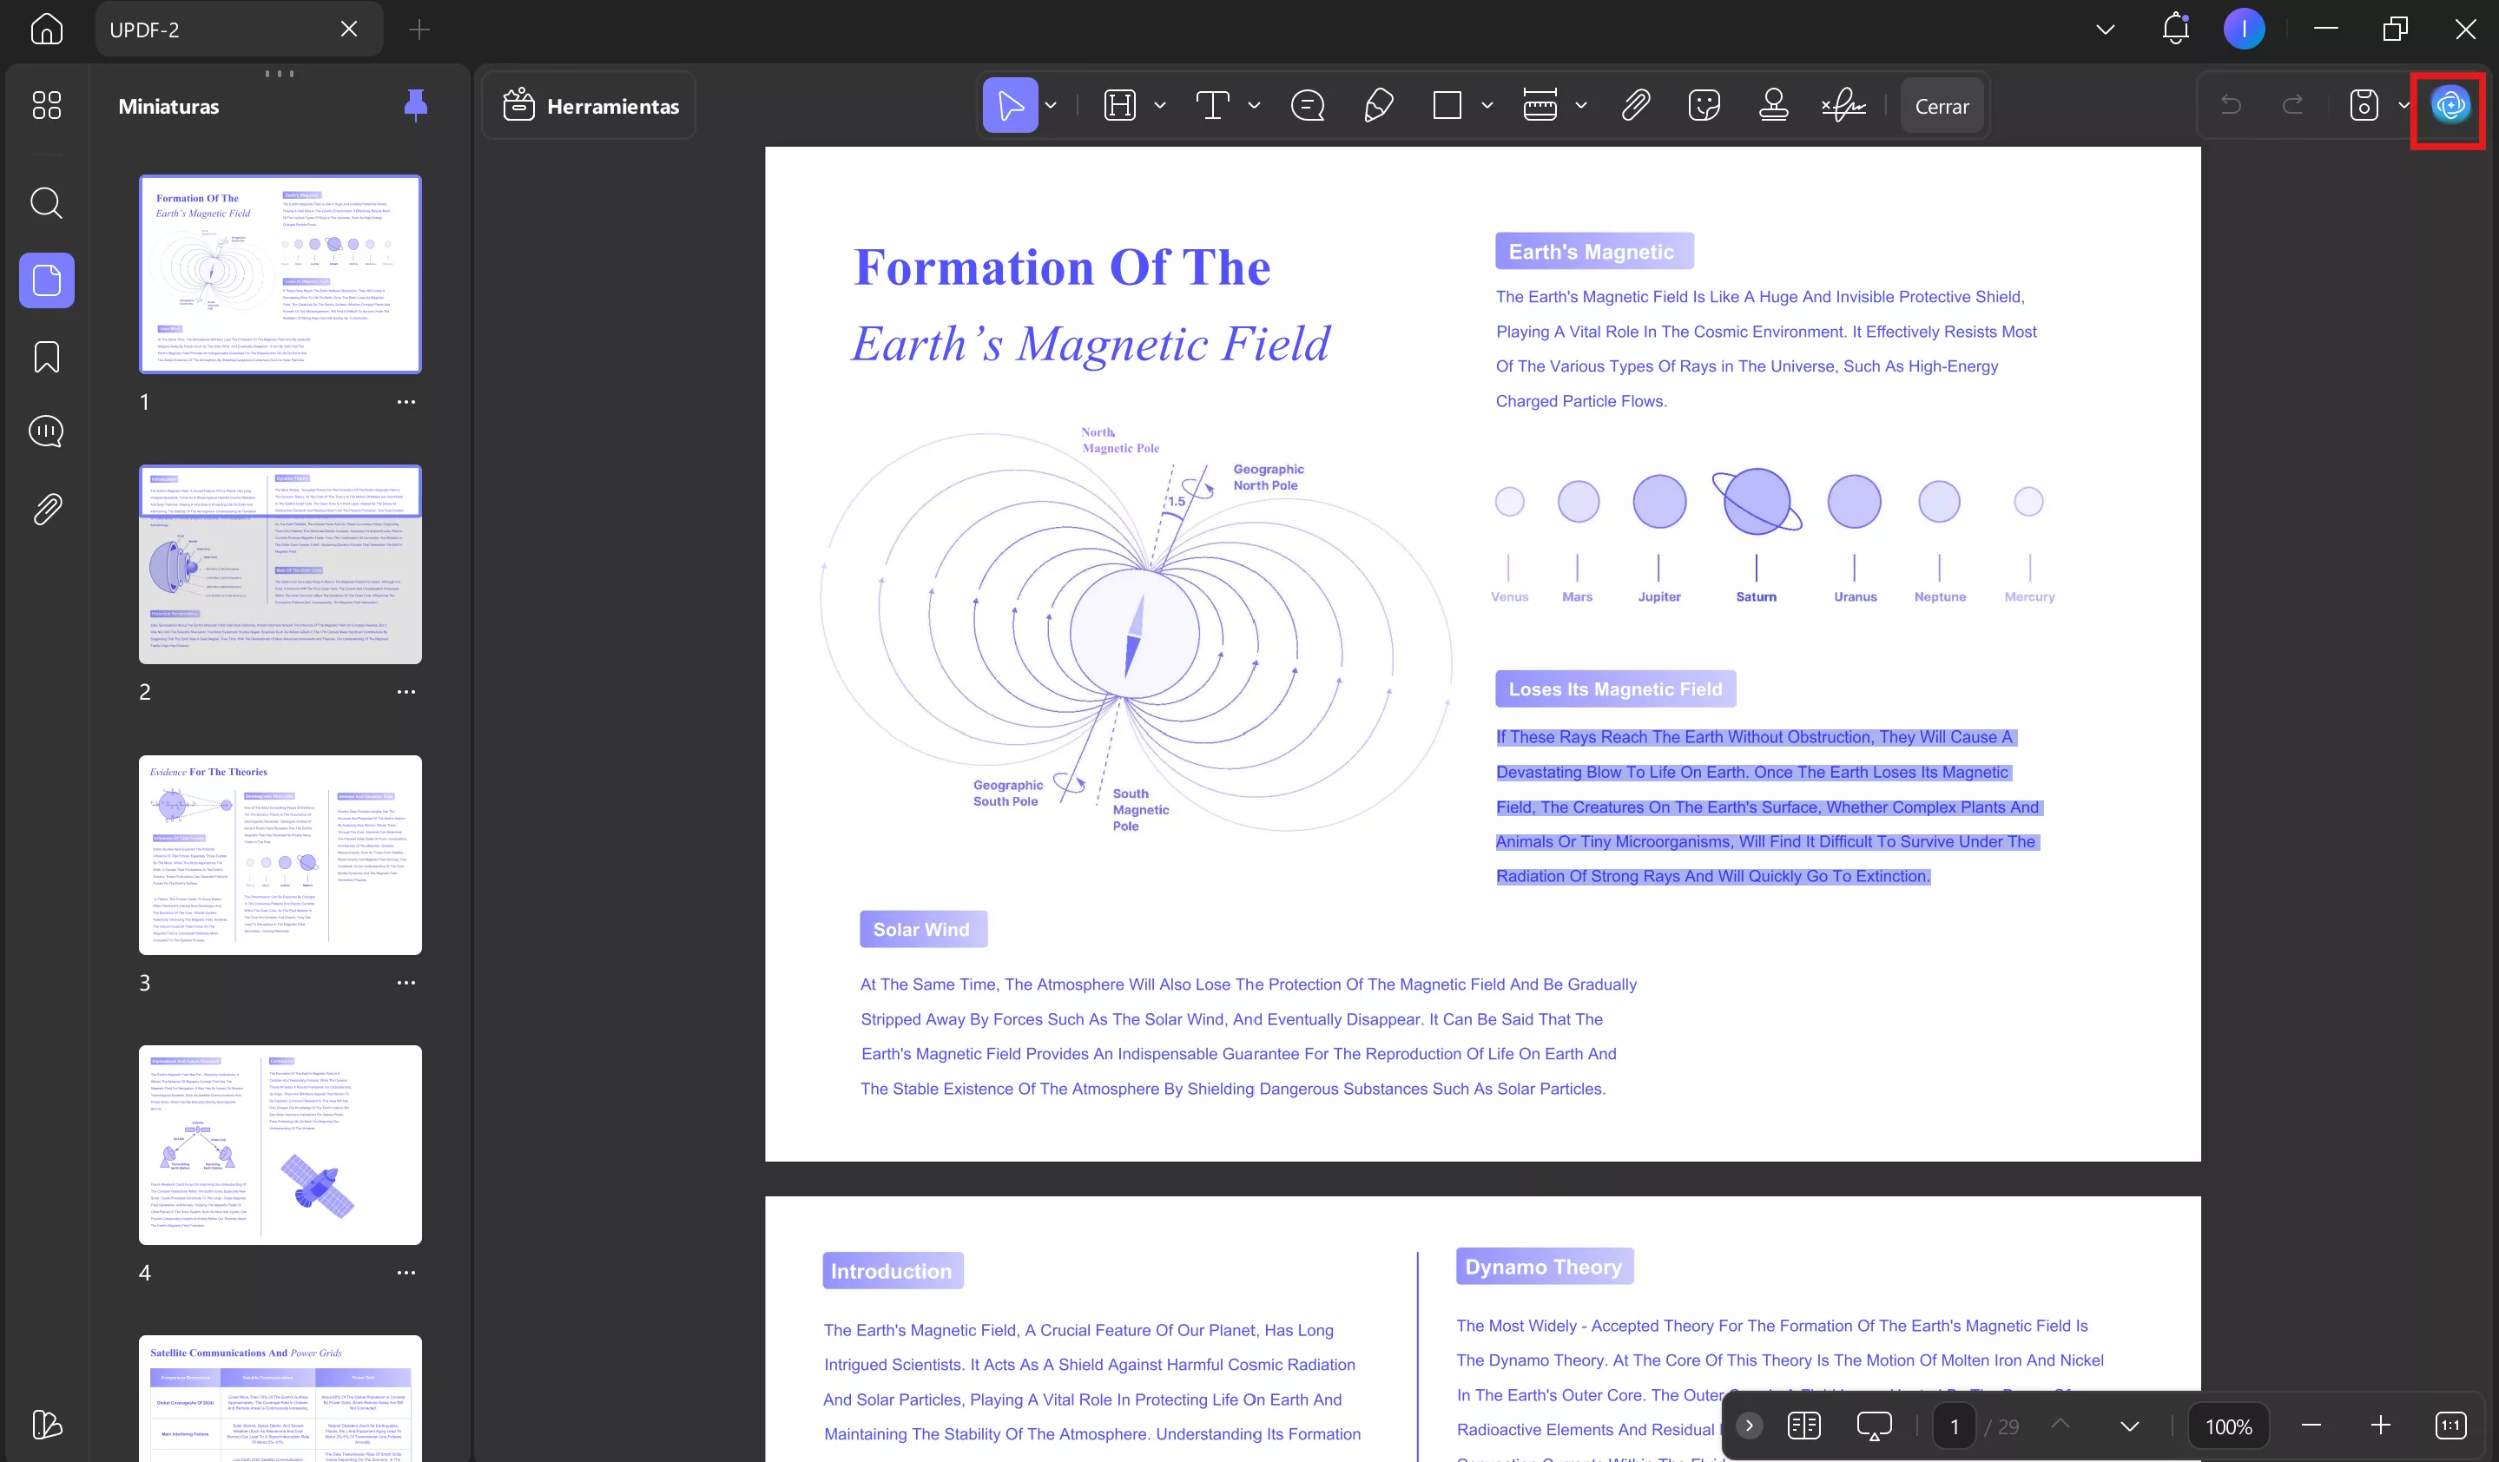Select page 4 thumbnail

click(x=280, y=1145)
